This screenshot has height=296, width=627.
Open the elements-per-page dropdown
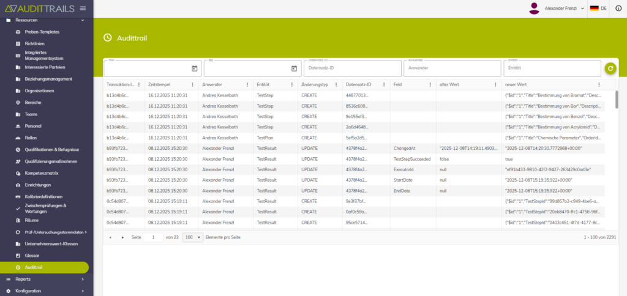tap(193, 237)
